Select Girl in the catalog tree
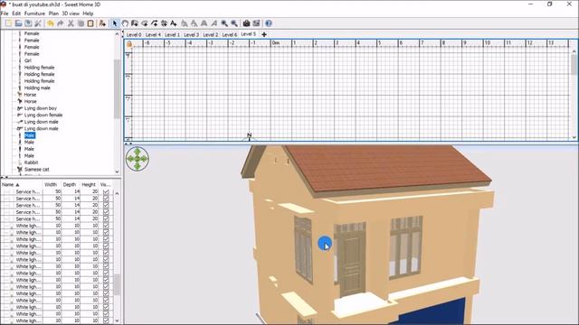Image resolution: width=579 pixels, height=325 pixels. pos(28,60)
